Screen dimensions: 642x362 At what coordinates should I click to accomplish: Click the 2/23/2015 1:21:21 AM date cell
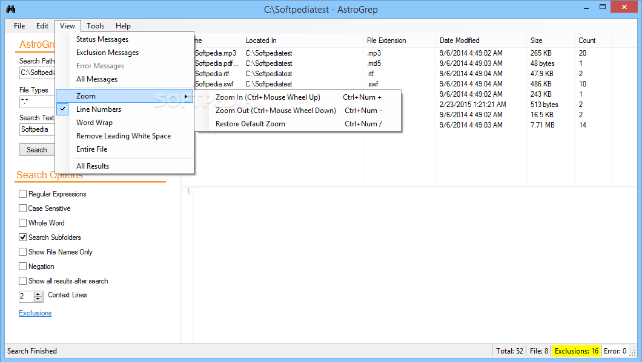pos(473,104)
